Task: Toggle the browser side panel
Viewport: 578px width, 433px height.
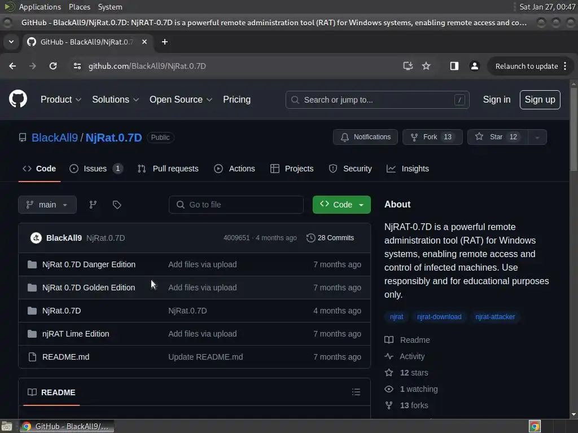Action: coord(454,66)
